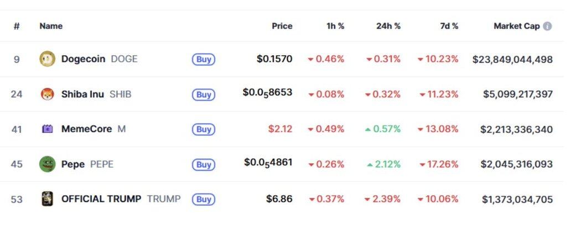Click the Shiba Inu coin logo icon
The width and height of the screenshot is (571, 226).
(48, 94)
